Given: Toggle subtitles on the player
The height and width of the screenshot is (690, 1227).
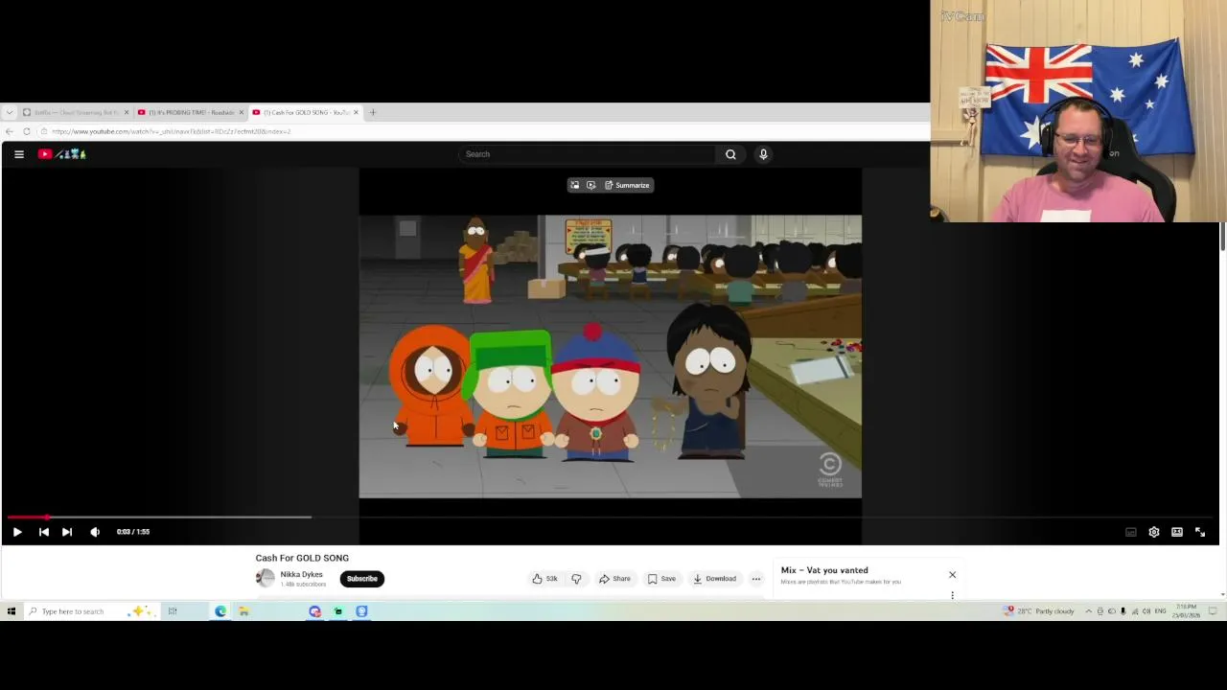Looking at the screenshot, I should (1131, 532).
